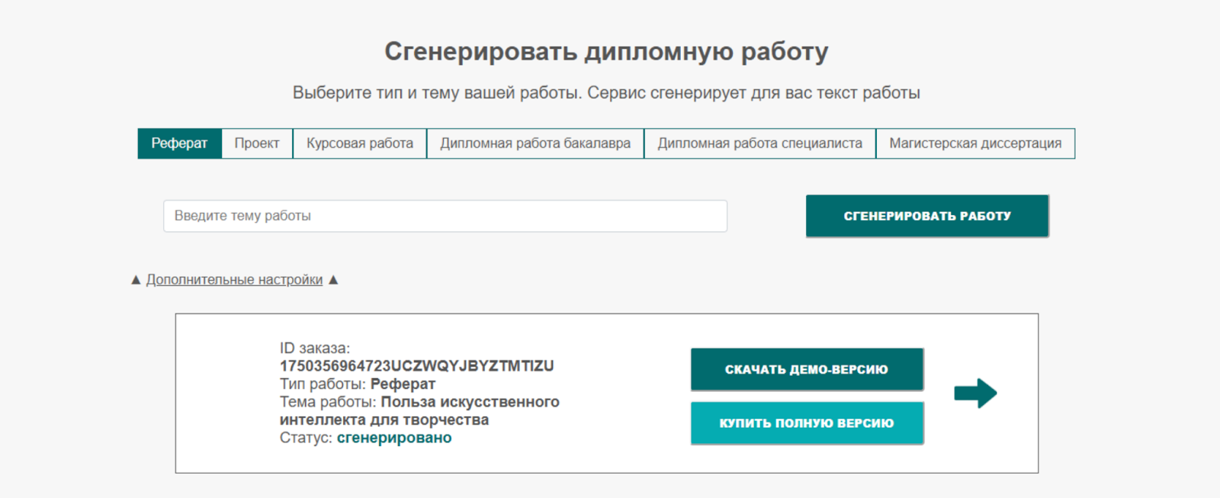Choose the Курсовая работа tab
The image size is (1220, 498).
[x=360, y=143]
